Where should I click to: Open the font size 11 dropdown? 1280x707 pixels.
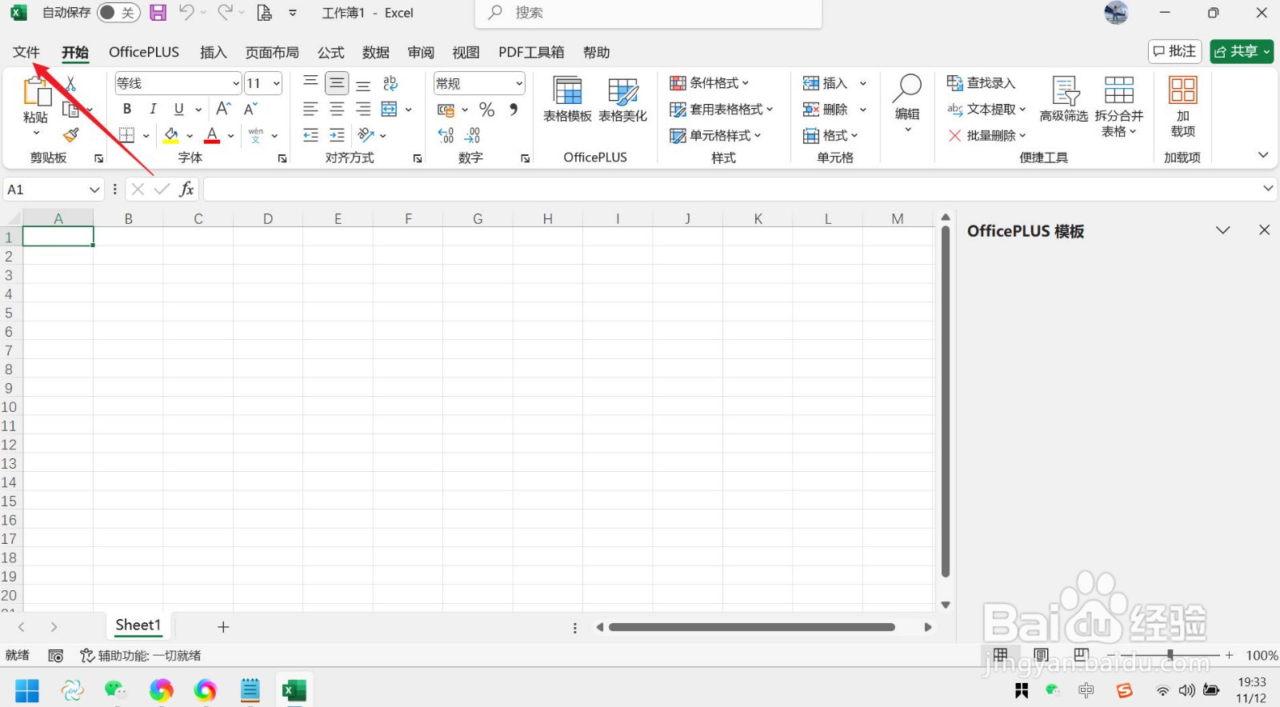click(276, 83)
